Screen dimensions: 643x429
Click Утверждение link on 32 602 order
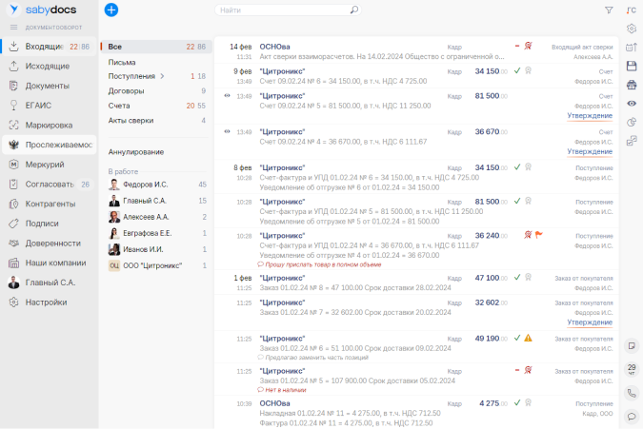pyautogui.click(x=590, y=322)
